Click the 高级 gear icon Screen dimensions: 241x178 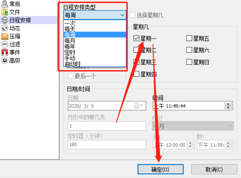coord(4,60)
